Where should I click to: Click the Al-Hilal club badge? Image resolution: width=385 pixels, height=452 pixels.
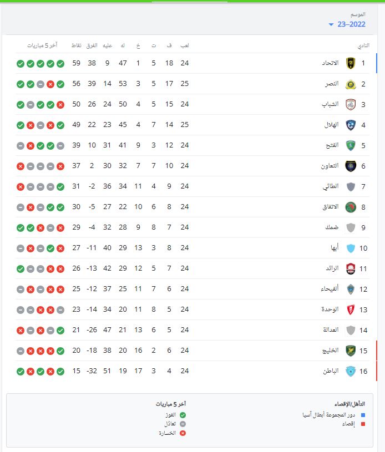(x=350, y=125)
